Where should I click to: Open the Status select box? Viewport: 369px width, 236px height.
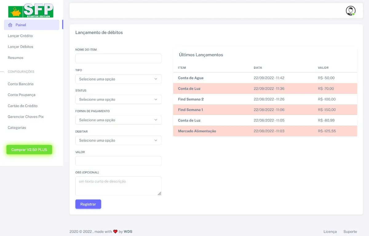118,99
